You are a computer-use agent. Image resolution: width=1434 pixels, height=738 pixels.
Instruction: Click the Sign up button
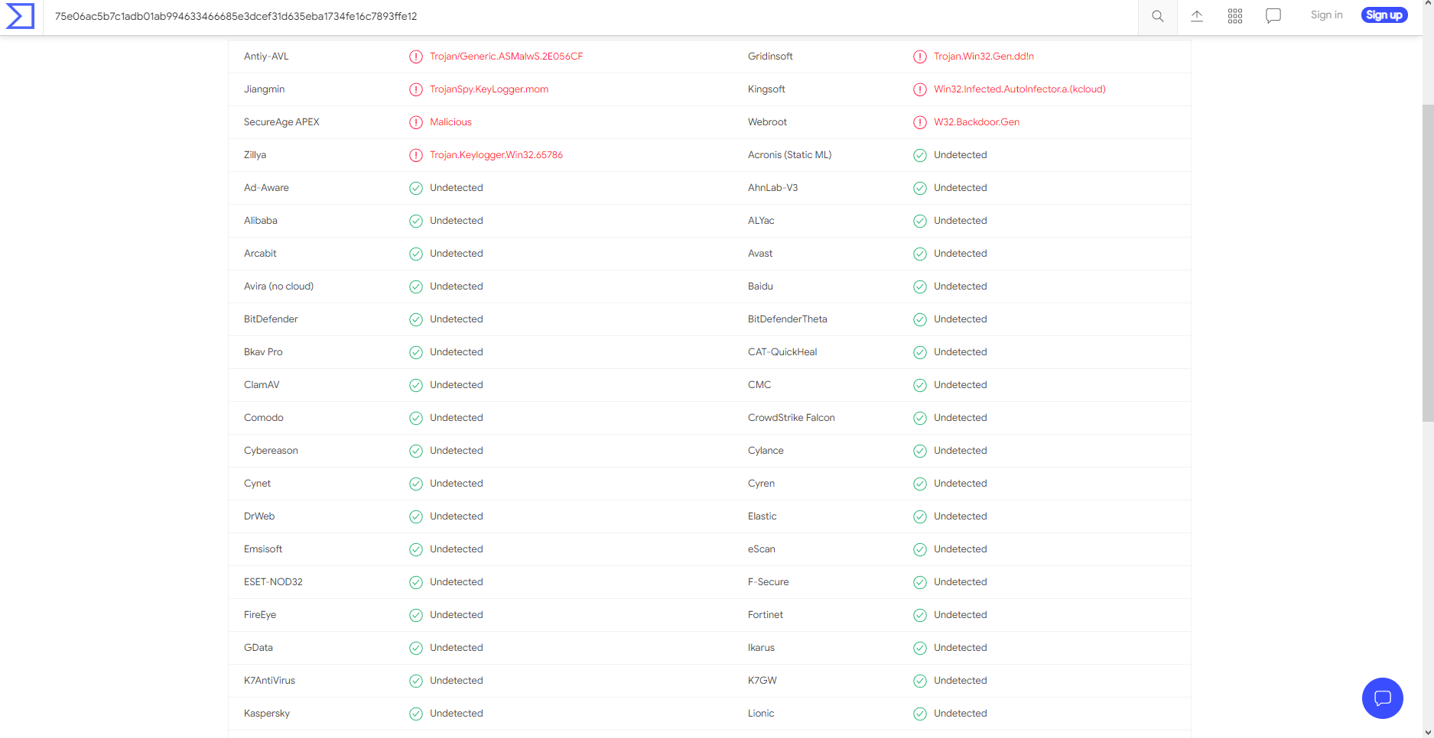(1384, 15)
